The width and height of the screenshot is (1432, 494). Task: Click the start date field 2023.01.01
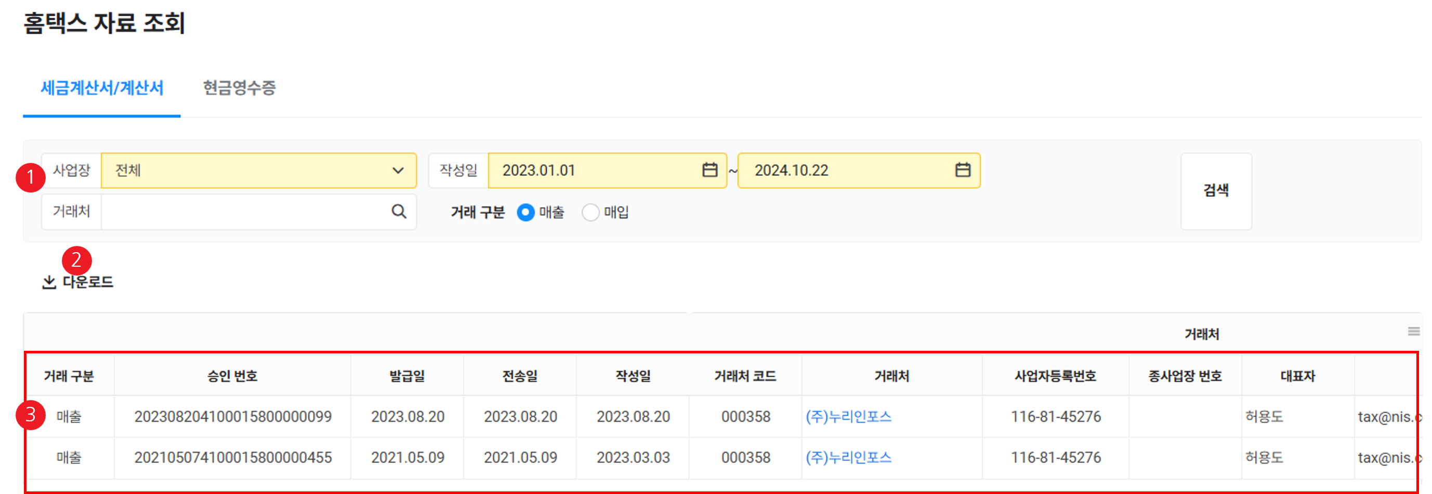click(595, 170)
